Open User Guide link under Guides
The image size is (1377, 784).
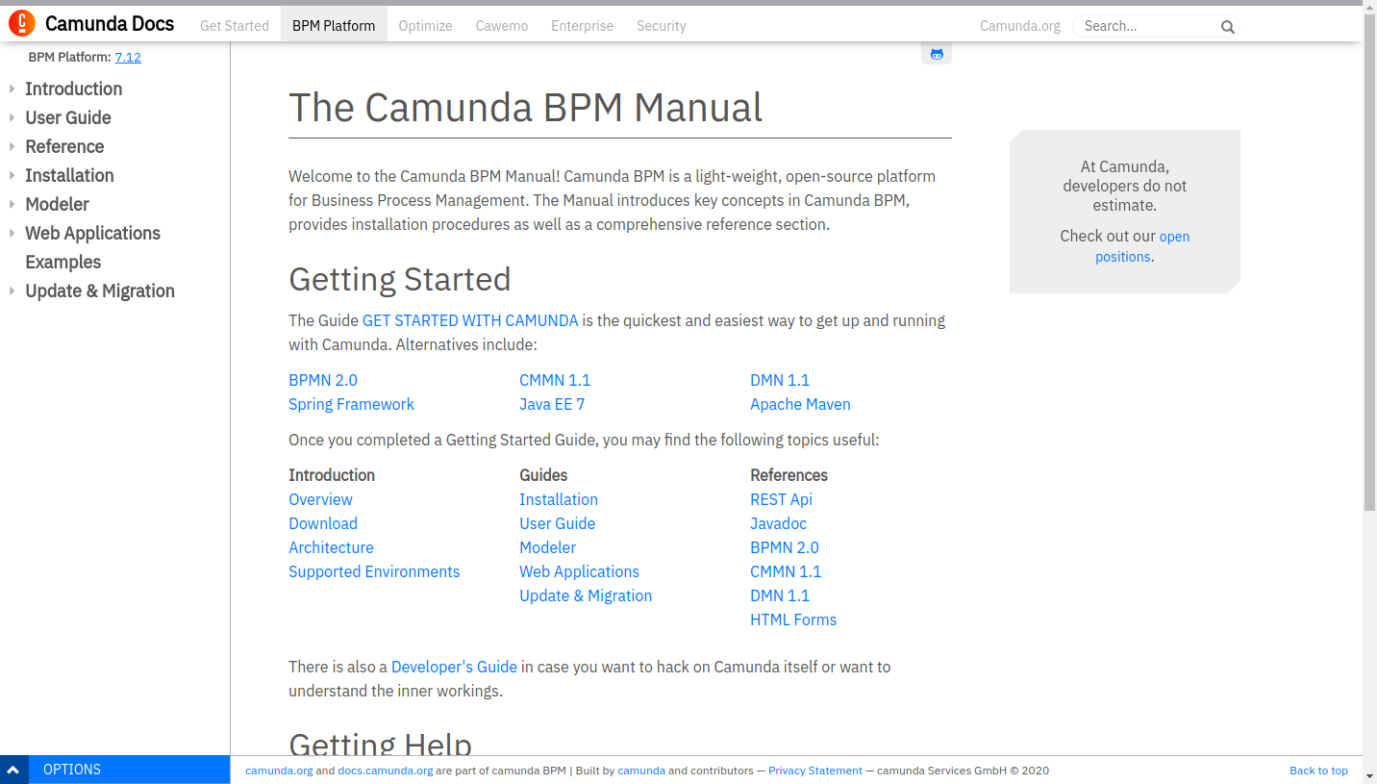tap(557, 523)
